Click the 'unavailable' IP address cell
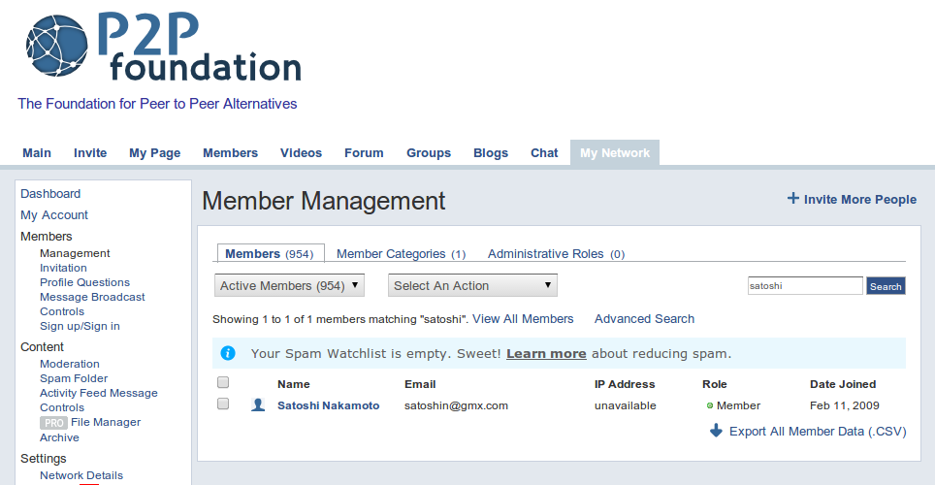935x485 pixels. 625,405
